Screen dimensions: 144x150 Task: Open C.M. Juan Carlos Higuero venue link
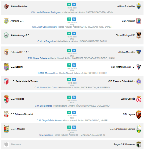pyautogui.click(x=44, y=27)
